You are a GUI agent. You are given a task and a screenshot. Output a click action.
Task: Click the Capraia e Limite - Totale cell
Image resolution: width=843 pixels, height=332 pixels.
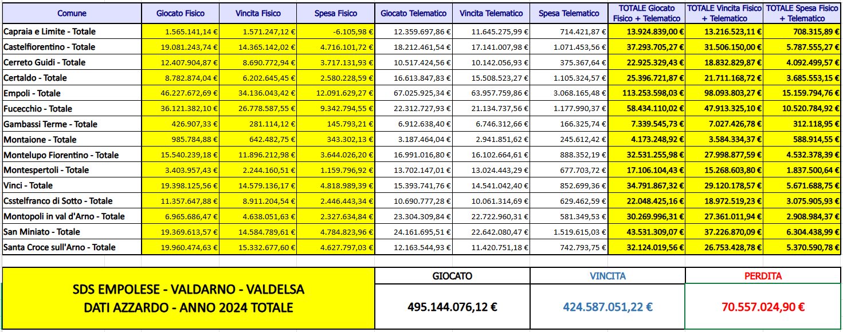pos(49,31)
